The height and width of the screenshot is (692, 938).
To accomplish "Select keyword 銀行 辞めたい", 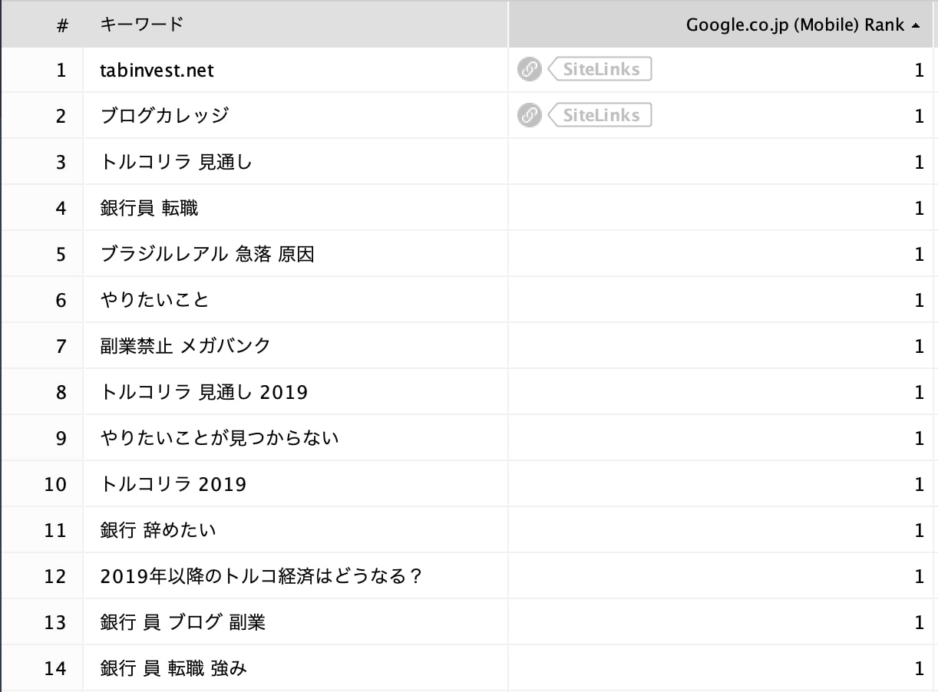I will [x=158, y=530].
